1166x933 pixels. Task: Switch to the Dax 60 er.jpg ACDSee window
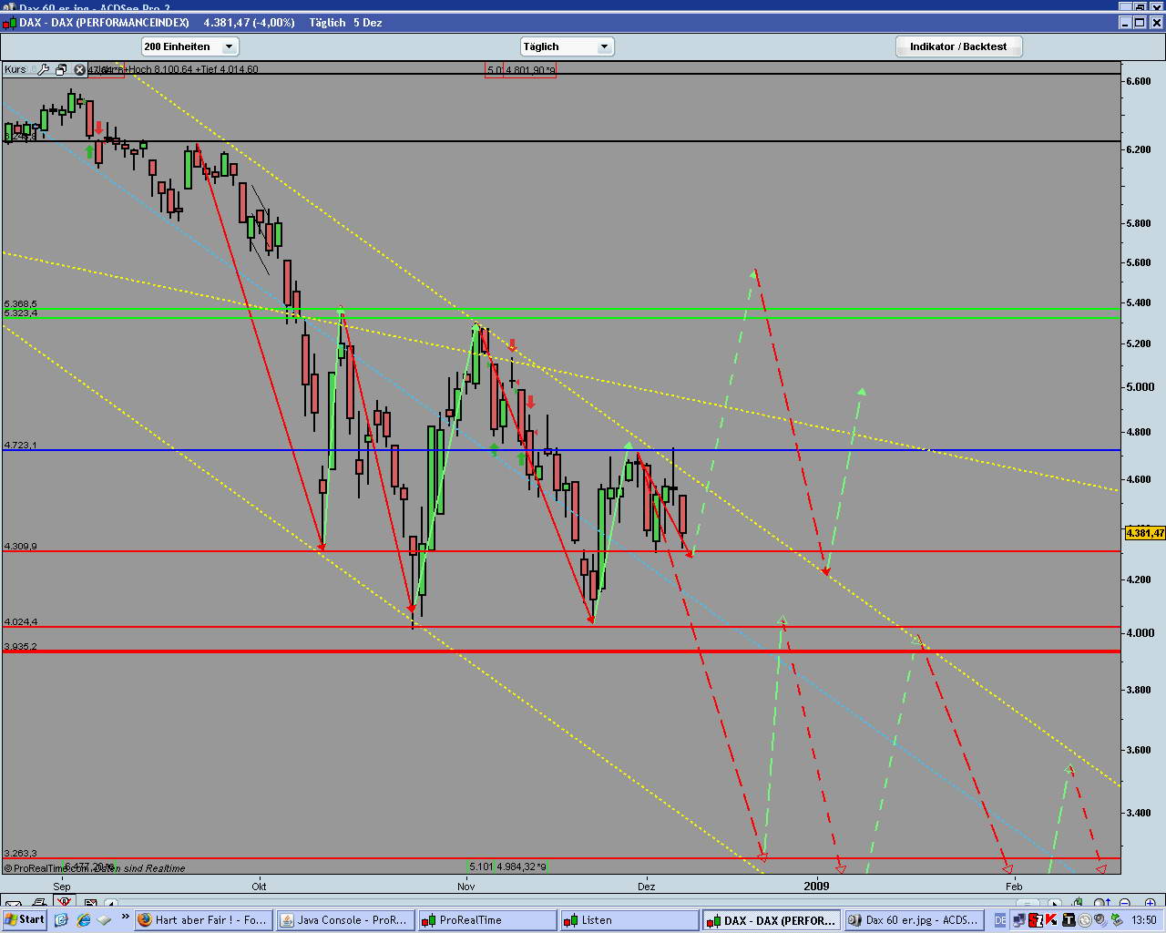[914, 920]
